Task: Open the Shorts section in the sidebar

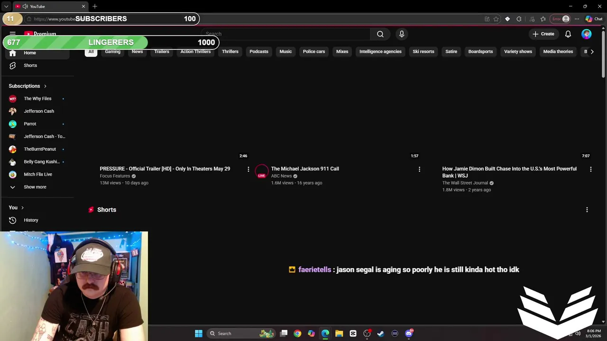Action: (37, 65)
